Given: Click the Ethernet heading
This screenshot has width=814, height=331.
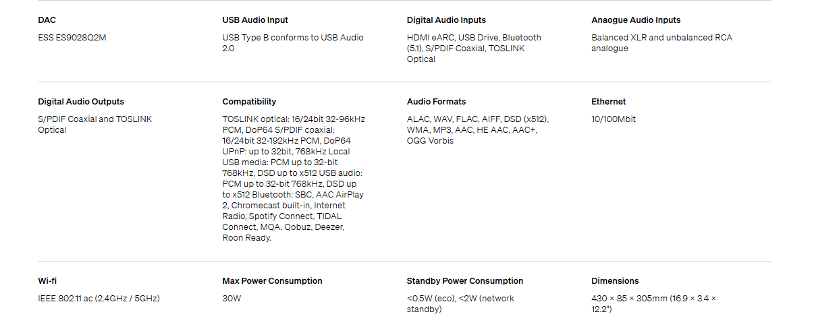Looking at the screenshot, I should point(608,102).
